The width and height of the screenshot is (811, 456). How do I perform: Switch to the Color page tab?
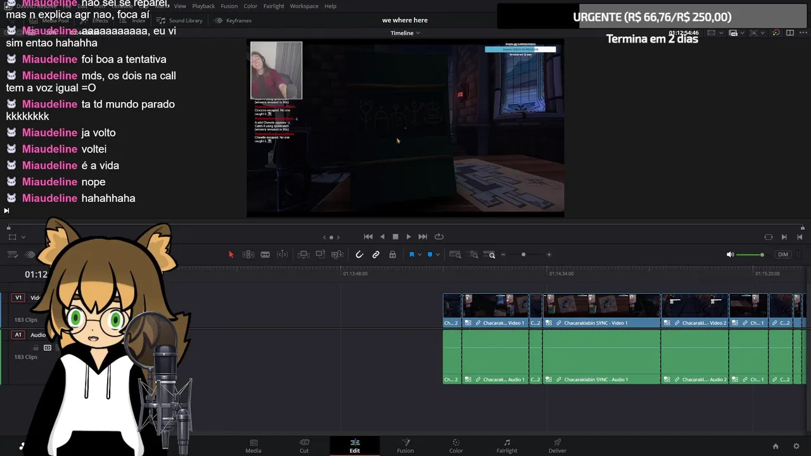click(x=456, y=446)
